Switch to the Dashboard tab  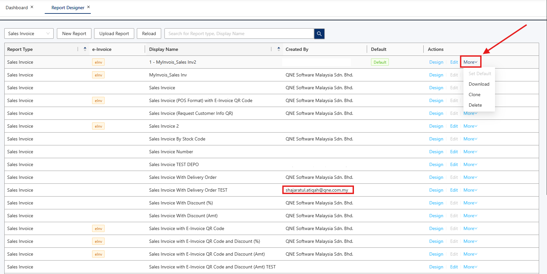[17, 8]
